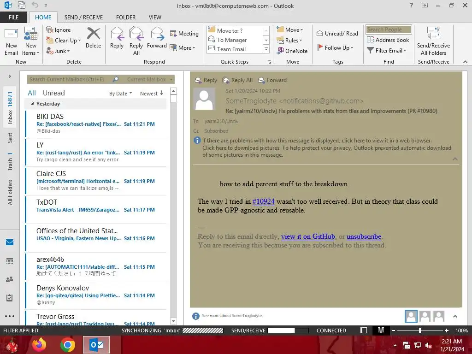Open the New Items menu

point(31,41)
